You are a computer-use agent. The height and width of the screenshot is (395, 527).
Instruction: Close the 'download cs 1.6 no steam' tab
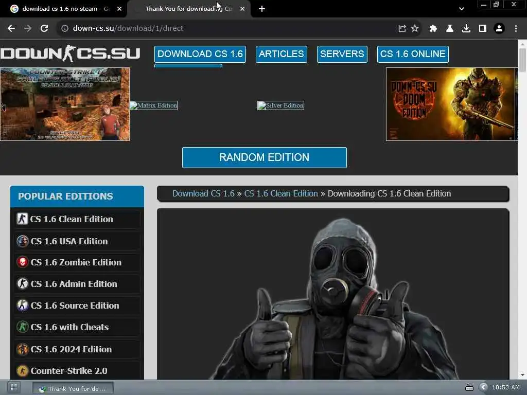119,9
